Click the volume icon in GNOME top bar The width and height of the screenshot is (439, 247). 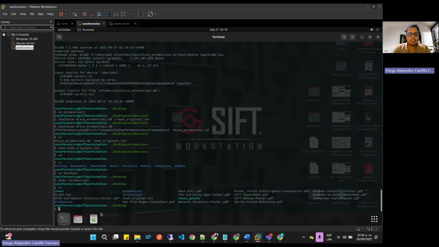[372, 30]
